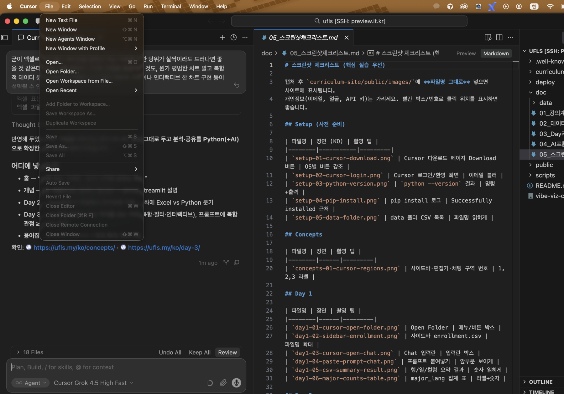Viewport: 564px width, 394px height.
Task: Select Open Workspace from File...
Action: click(91, 81)
